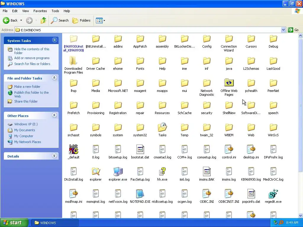The width and height of the screenshot is (303, 227).
Task: Click Publish this folder to the Web
Action: (31, 94)
